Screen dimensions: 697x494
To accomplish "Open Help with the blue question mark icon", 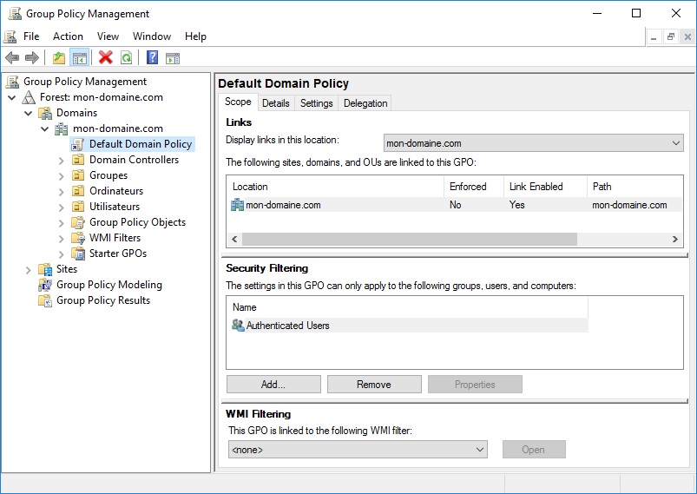I will click(152, 58).
